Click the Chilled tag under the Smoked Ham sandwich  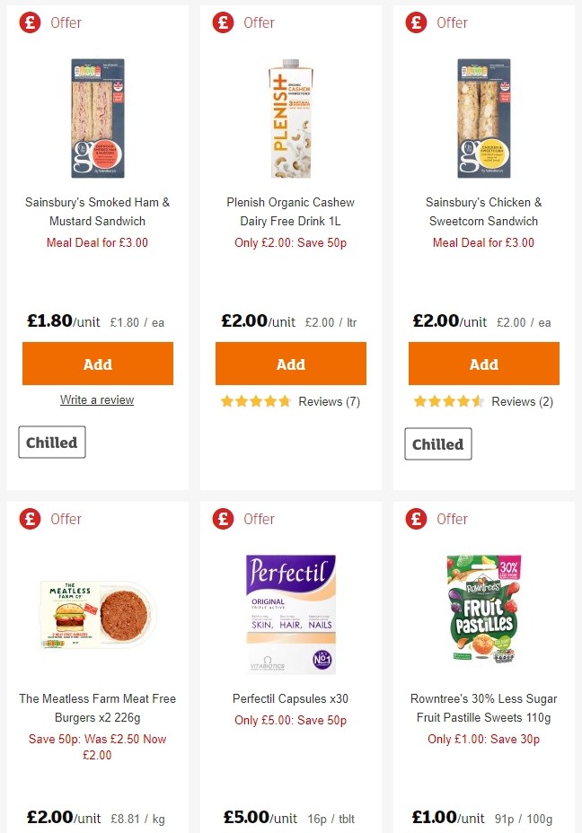pos(51,442)
